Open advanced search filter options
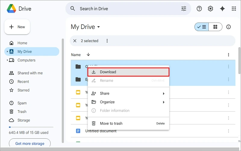241x151 pixels. (x=184, y=9)
